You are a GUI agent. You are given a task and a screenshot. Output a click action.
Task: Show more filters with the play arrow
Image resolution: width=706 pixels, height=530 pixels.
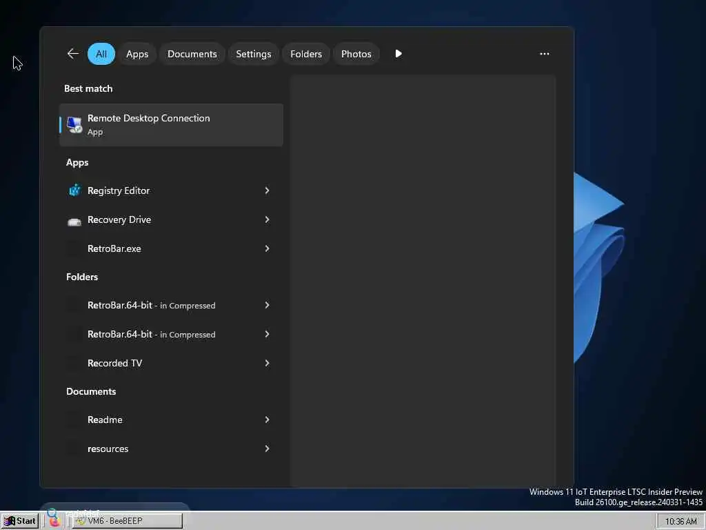coord(399,54)
